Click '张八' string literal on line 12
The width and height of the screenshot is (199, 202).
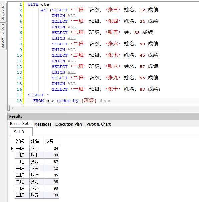[x=113, y=66]
